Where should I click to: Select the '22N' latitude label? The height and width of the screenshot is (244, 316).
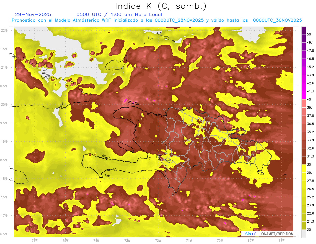point(4,31)
